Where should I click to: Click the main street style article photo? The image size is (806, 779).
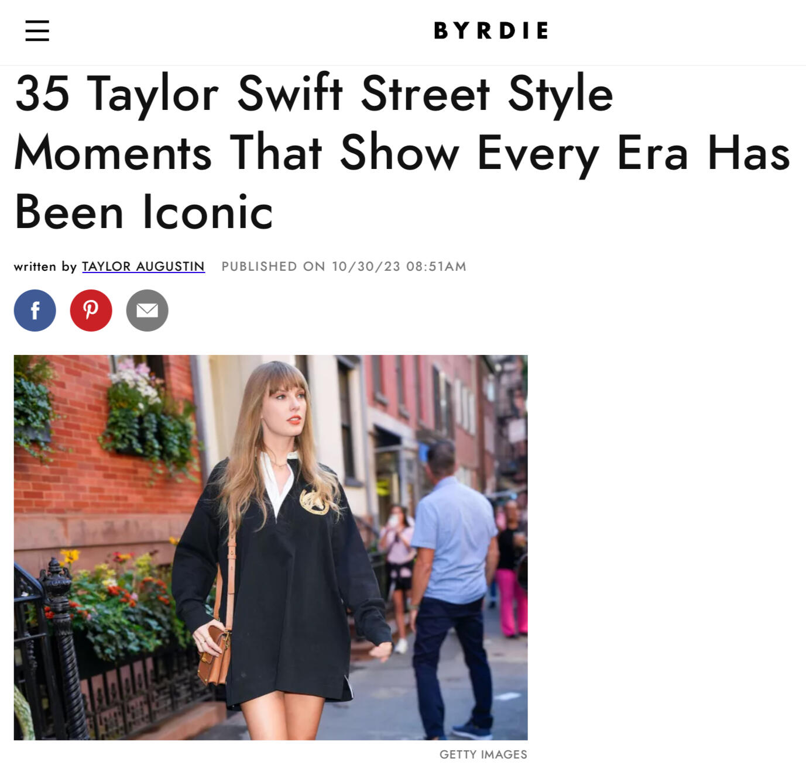270,547
